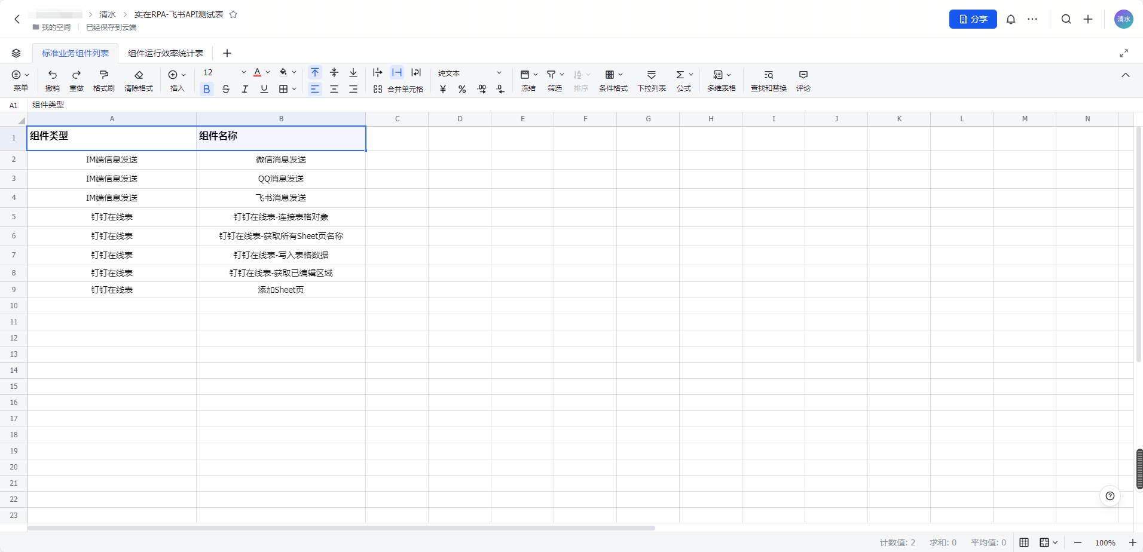The height and width of the screenshot is (552, 1143).
Task: Click the blue 分享 share button
Action: pyautogui.click(x=973, y=19)
